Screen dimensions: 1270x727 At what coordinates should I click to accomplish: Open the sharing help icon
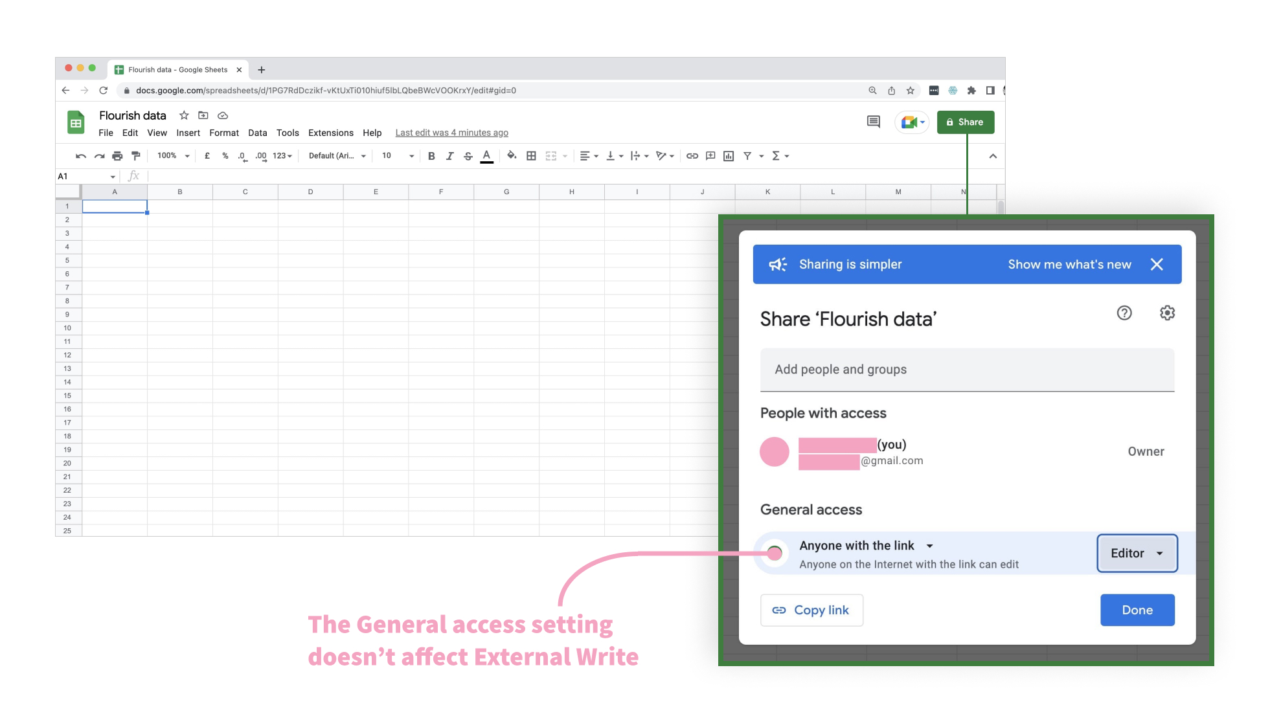point(1124,313)
